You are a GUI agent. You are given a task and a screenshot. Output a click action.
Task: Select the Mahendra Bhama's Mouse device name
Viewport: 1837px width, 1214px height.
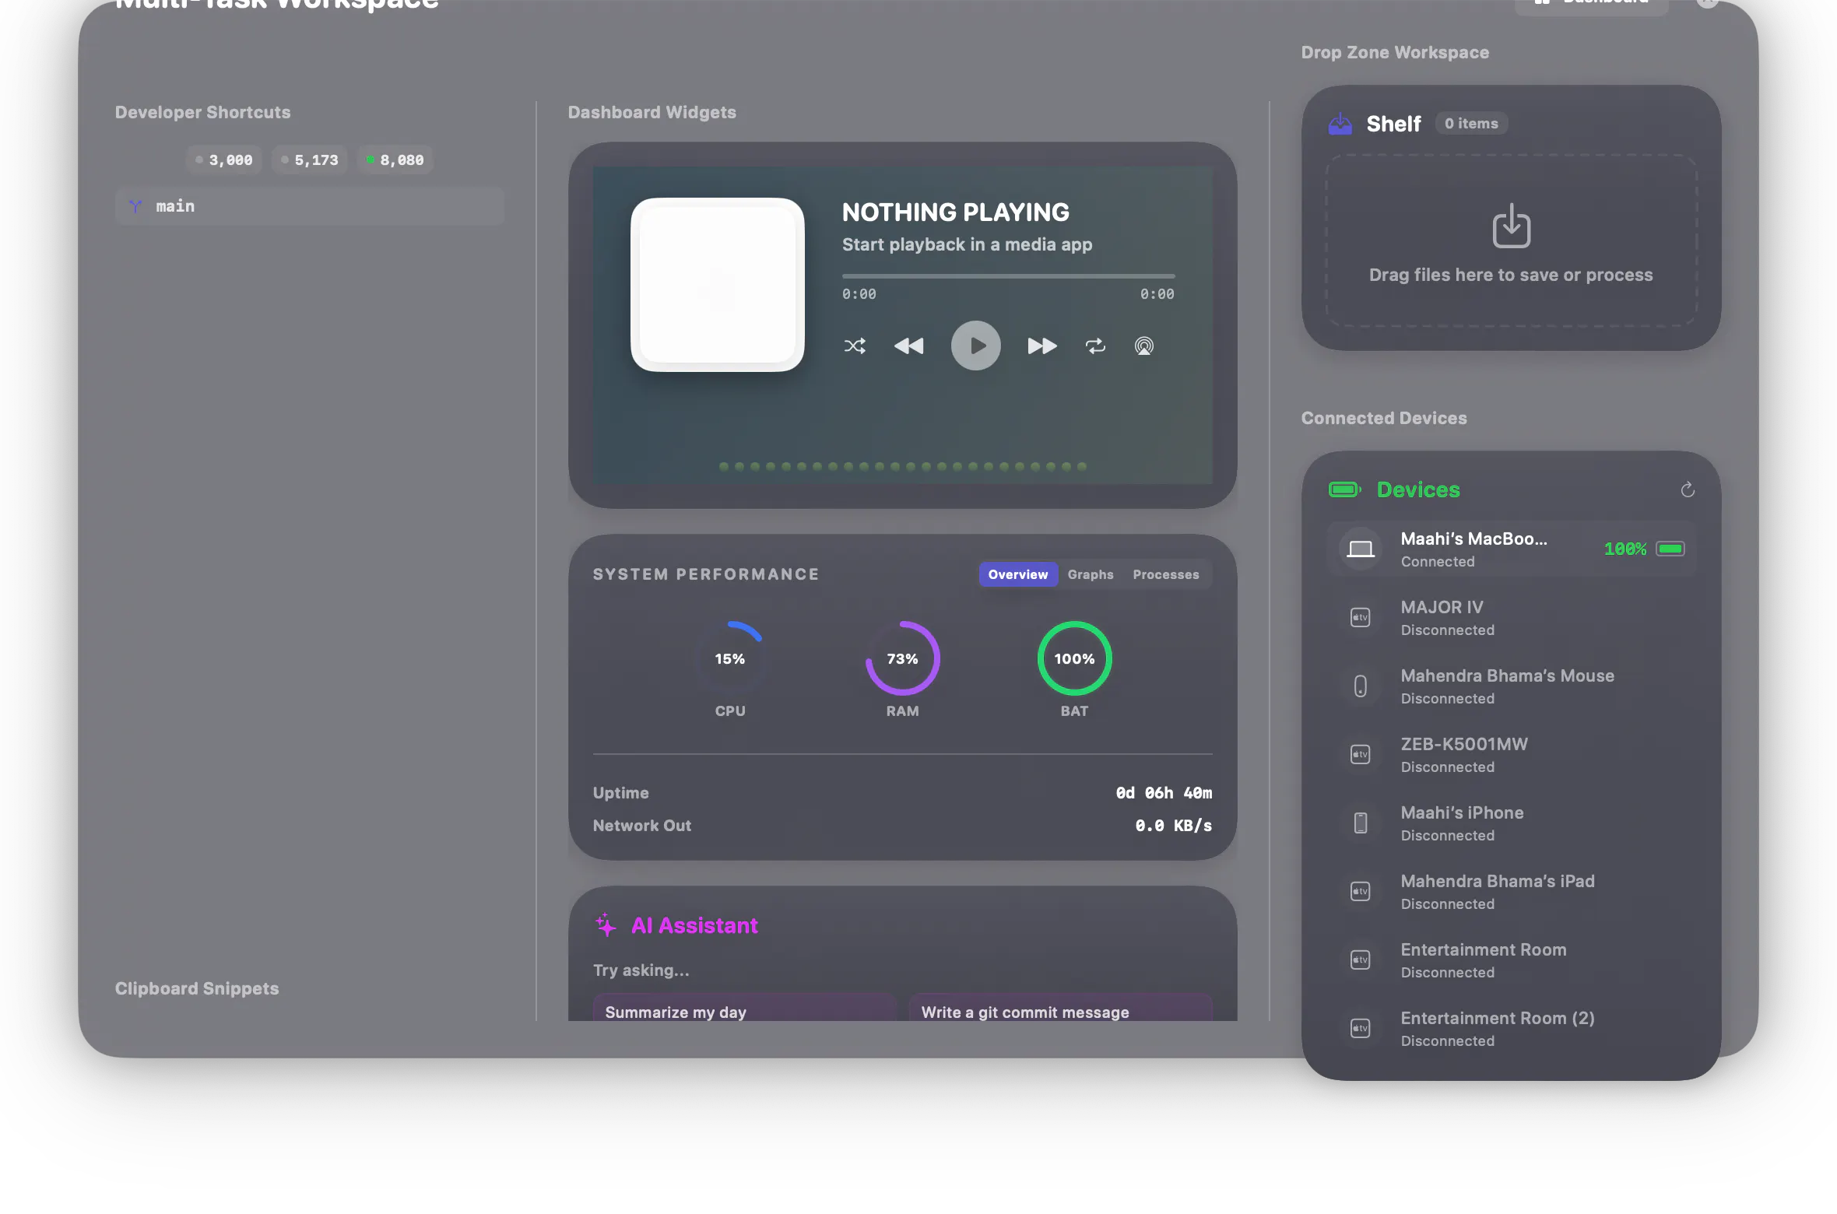coord(1507,675)
